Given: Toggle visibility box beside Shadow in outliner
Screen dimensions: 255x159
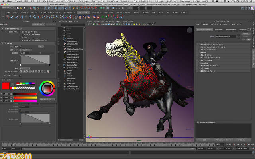Looking at the screenshot, I should 59,39.
